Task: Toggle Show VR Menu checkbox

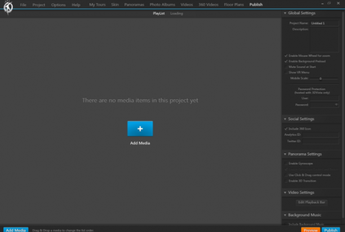Action: (x=286, y=72)
